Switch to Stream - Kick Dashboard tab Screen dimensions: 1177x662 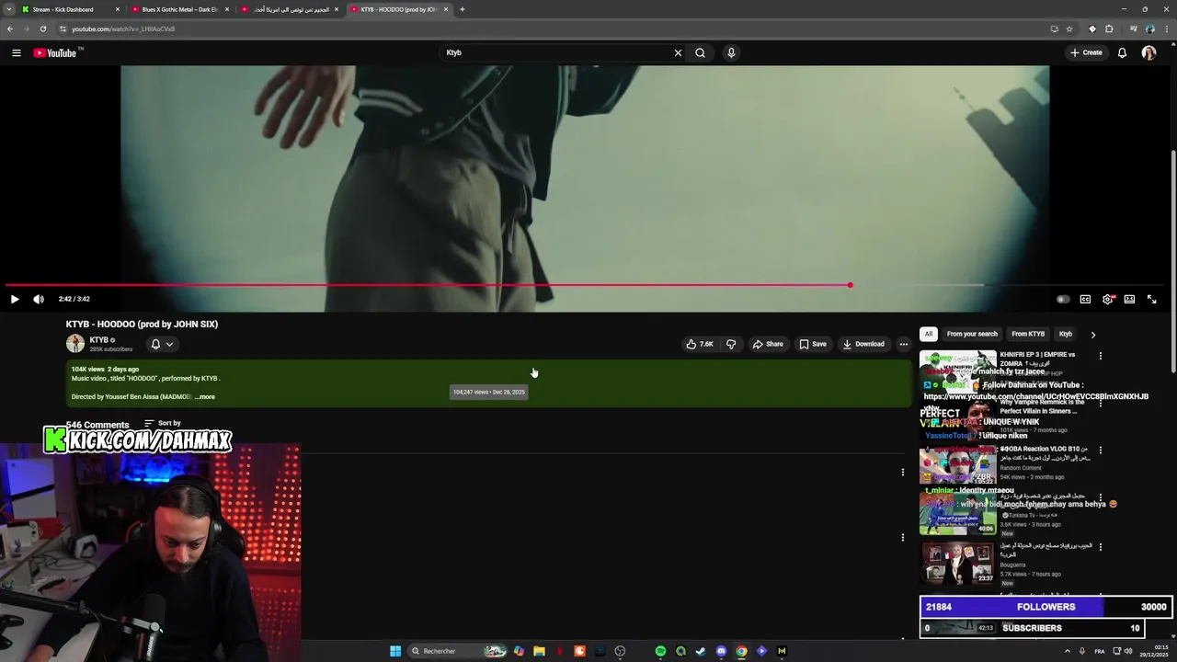(71, 9)
